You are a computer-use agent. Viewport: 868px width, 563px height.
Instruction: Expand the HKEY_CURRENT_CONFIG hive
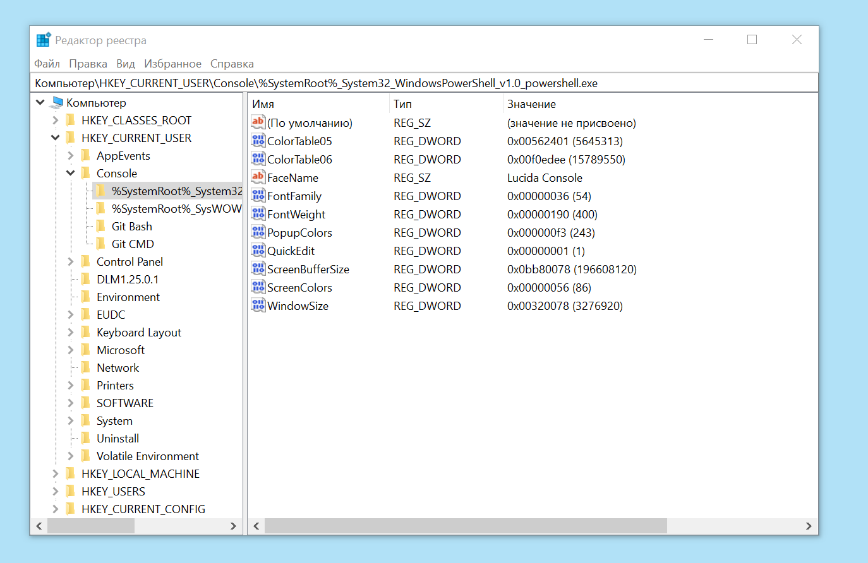tap(56, 509)
